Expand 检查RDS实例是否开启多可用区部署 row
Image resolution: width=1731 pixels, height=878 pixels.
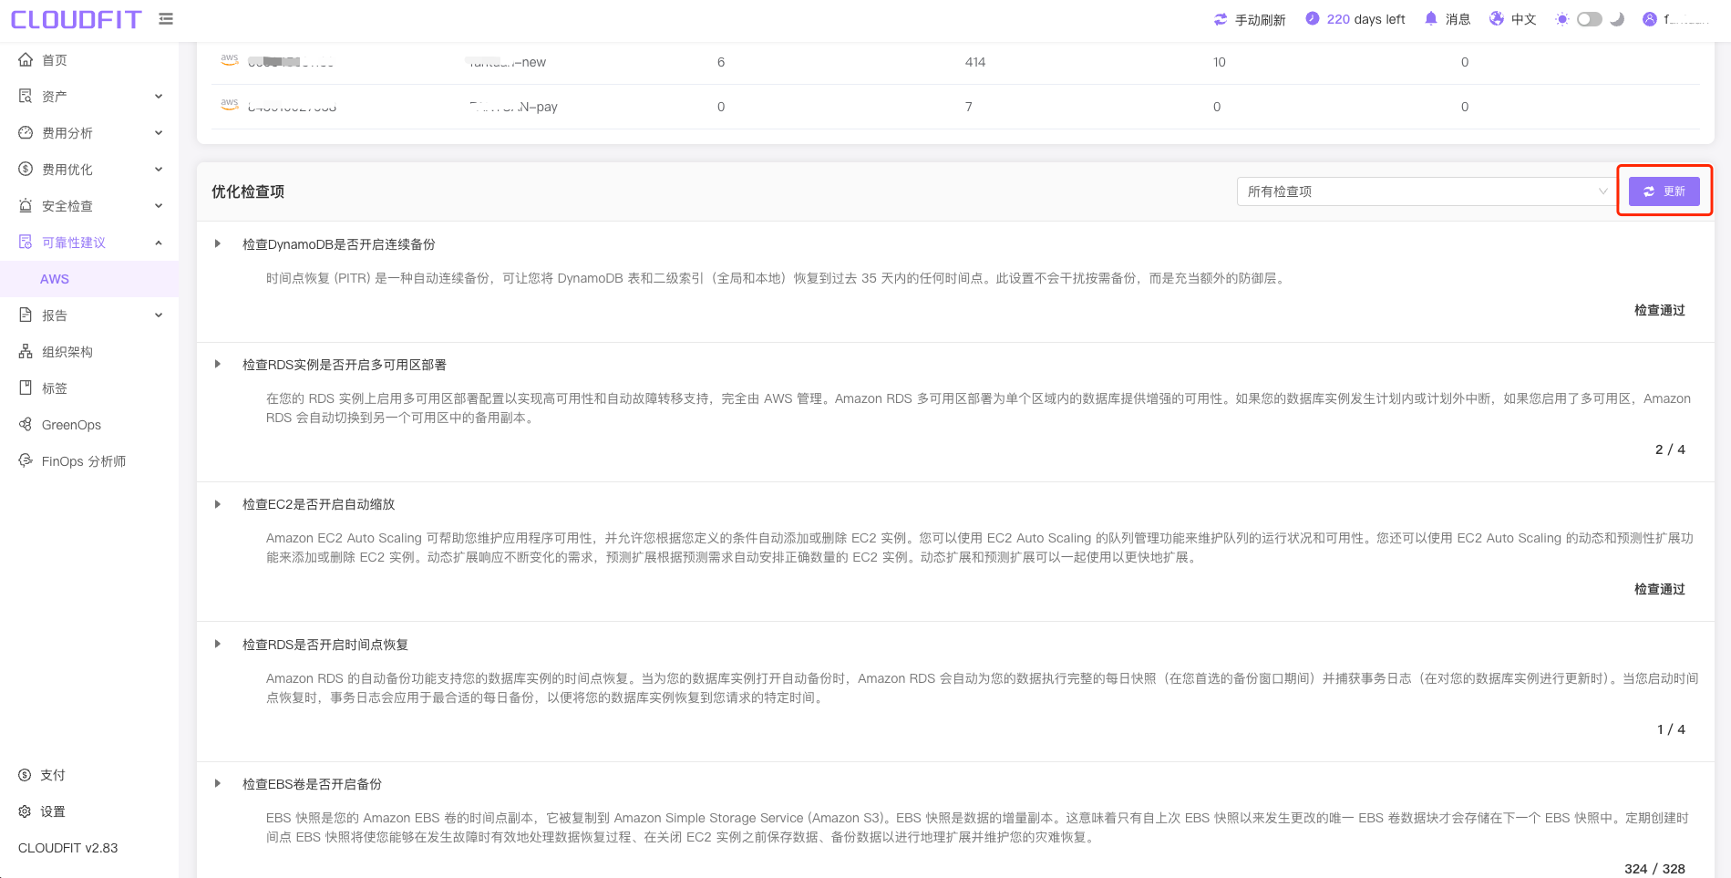pyautogui.click(x=217, y=364)
